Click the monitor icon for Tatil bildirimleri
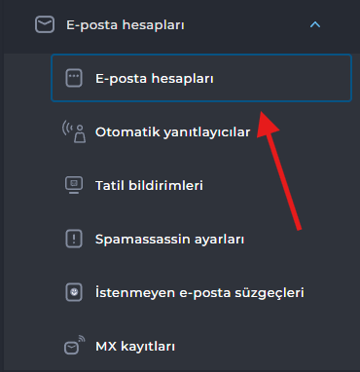Screen dimensions: 360x372 click(x=74, y=185)
